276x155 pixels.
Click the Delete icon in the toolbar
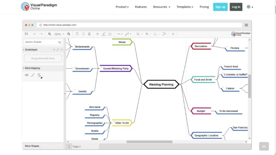pos(89,34)
